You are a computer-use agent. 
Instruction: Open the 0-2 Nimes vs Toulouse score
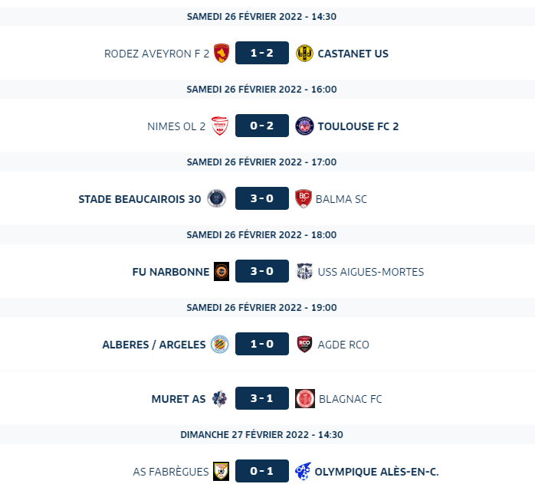point(262,126)
